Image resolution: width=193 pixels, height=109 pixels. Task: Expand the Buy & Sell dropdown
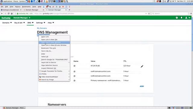20,23
